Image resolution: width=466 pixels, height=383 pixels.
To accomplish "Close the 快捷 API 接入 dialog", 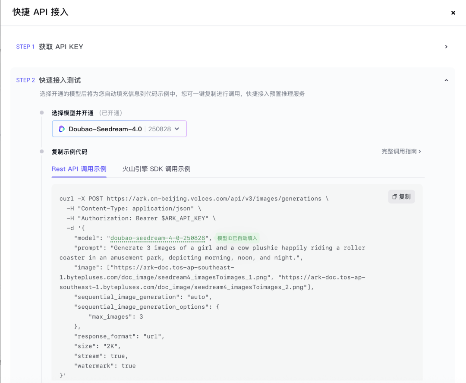I will [x=453, y=13].
